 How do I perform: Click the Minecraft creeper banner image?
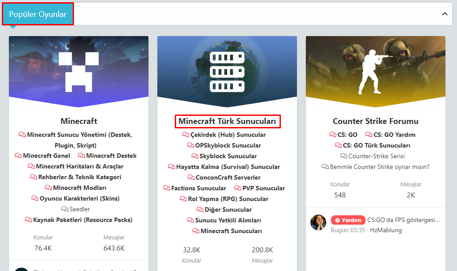coord(78,72)
